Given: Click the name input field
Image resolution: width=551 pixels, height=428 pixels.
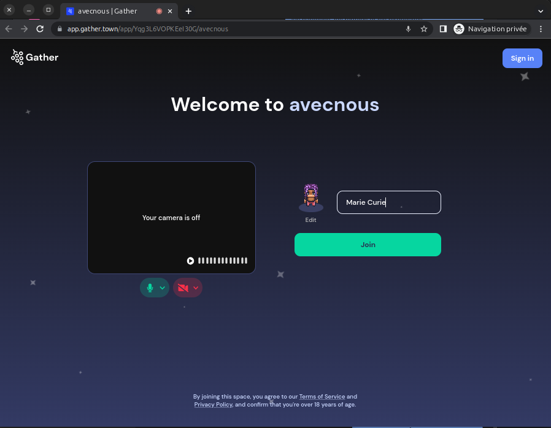Looking at the screenshot, I should [x=388, y=202].
